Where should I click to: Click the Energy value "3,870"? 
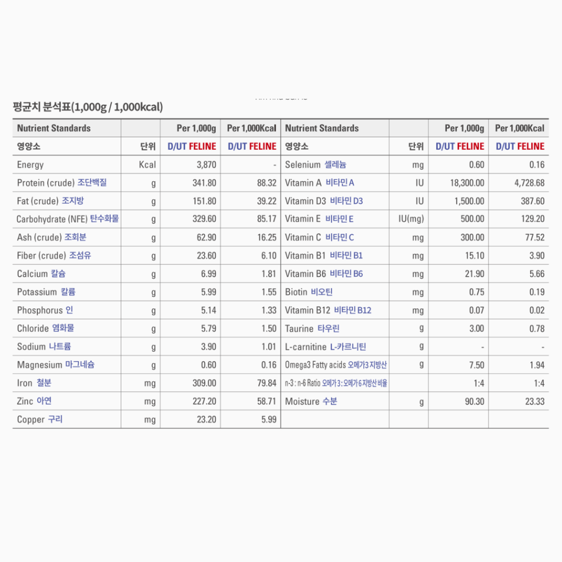point(206,165)
